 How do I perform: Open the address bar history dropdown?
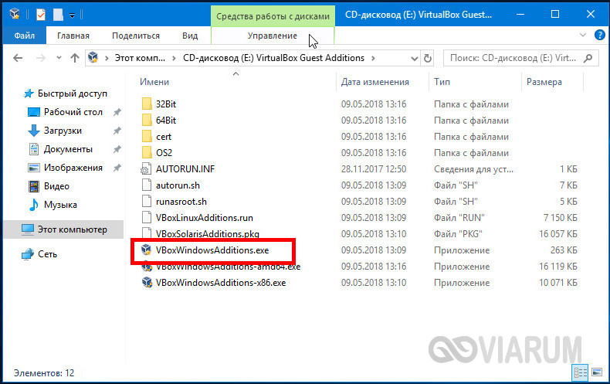415,59
